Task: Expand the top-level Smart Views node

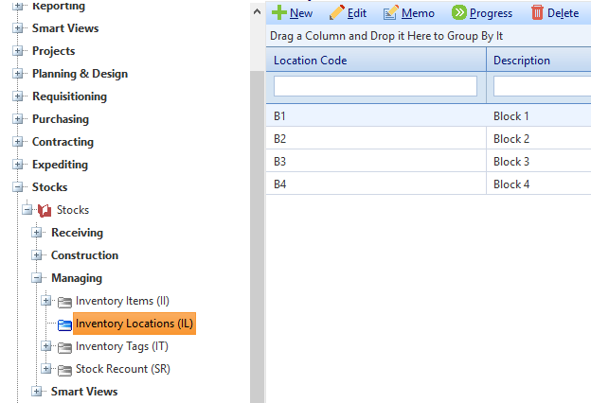Action: pos(17,28)
